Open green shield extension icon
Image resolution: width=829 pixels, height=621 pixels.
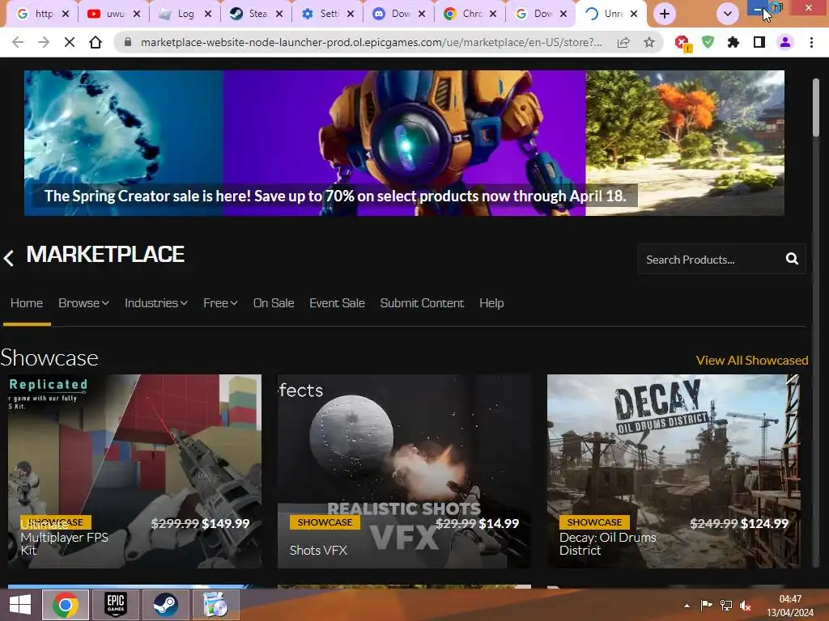708,42
